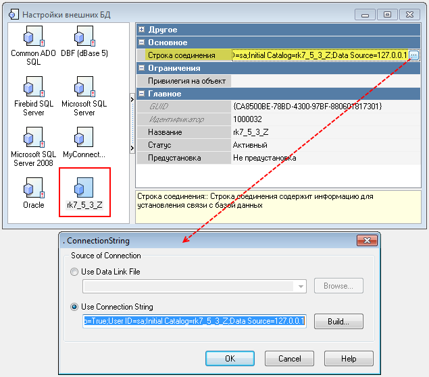The height and width of the screenshot is (377, 429).
Task: Open the MyConnect... database item
Action: 84,139
